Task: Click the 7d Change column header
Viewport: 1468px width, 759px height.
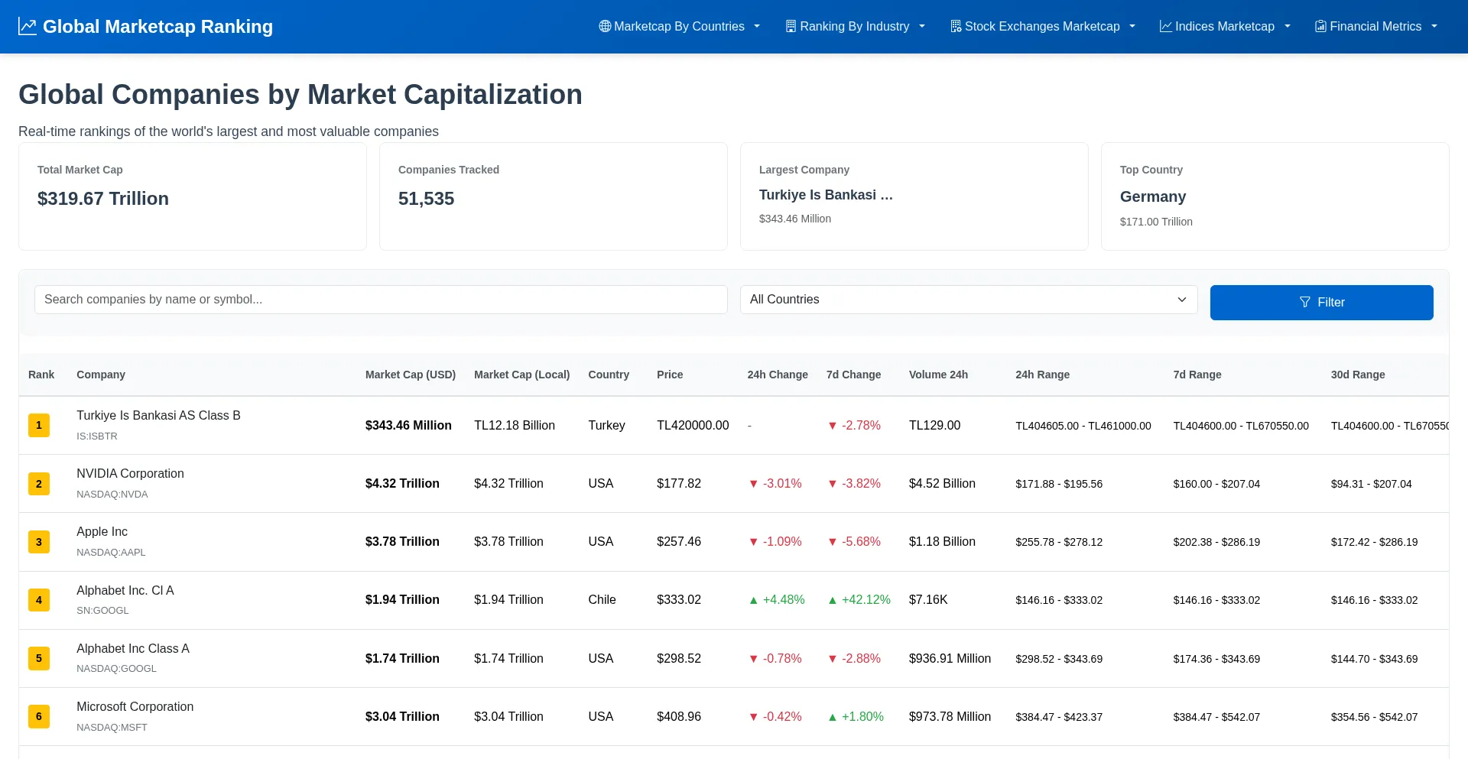Action: point(853,375)
